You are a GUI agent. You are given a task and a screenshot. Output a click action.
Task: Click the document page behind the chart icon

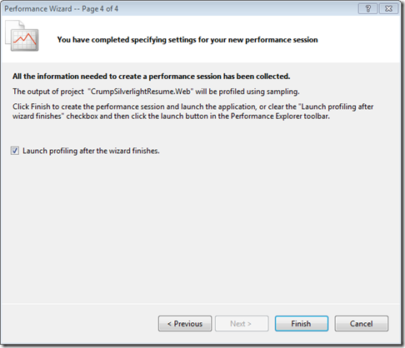pos(15,27)
